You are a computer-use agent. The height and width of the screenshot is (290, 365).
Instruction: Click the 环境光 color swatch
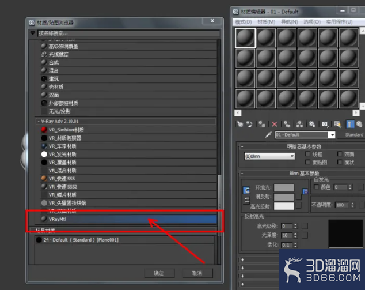tap(284, 187)
